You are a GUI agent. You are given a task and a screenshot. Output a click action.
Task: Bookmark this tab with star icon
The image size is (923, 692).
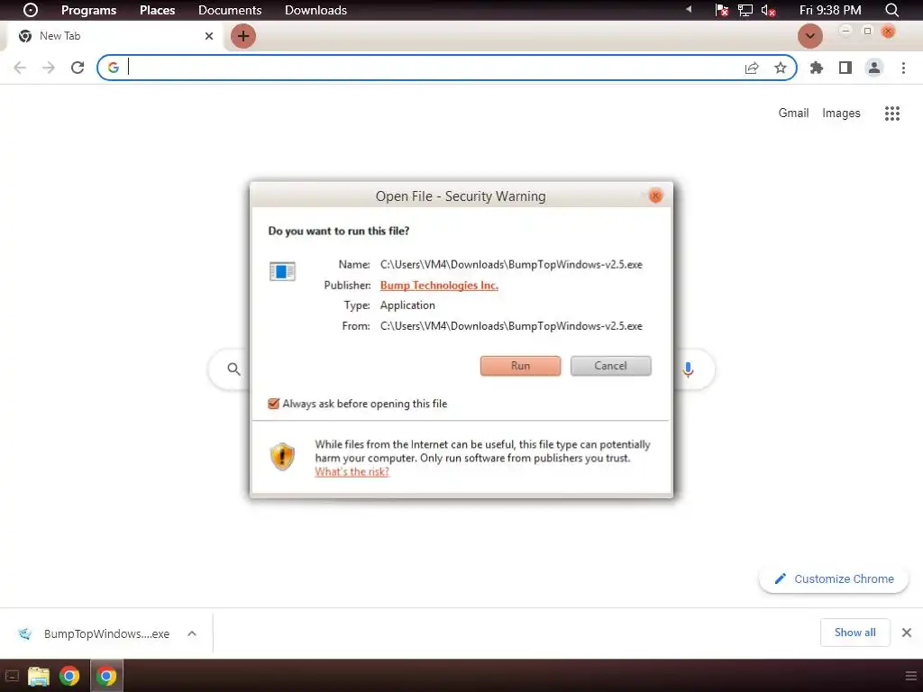(x=781, y=68)
